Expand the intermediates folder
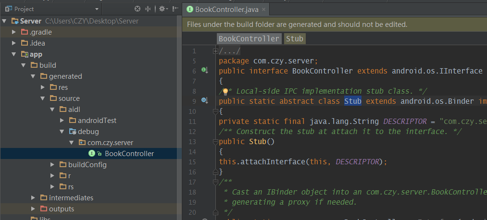This screenshot has width=487, height=220. click(x=33, y=198)
